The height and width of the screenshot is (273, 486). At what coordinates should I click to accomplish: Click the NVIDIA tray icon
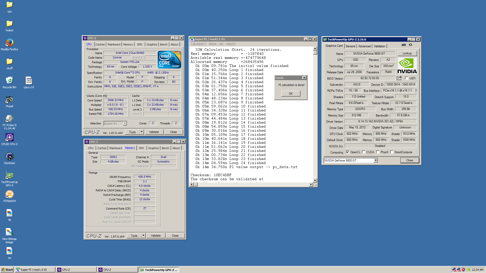468,270
